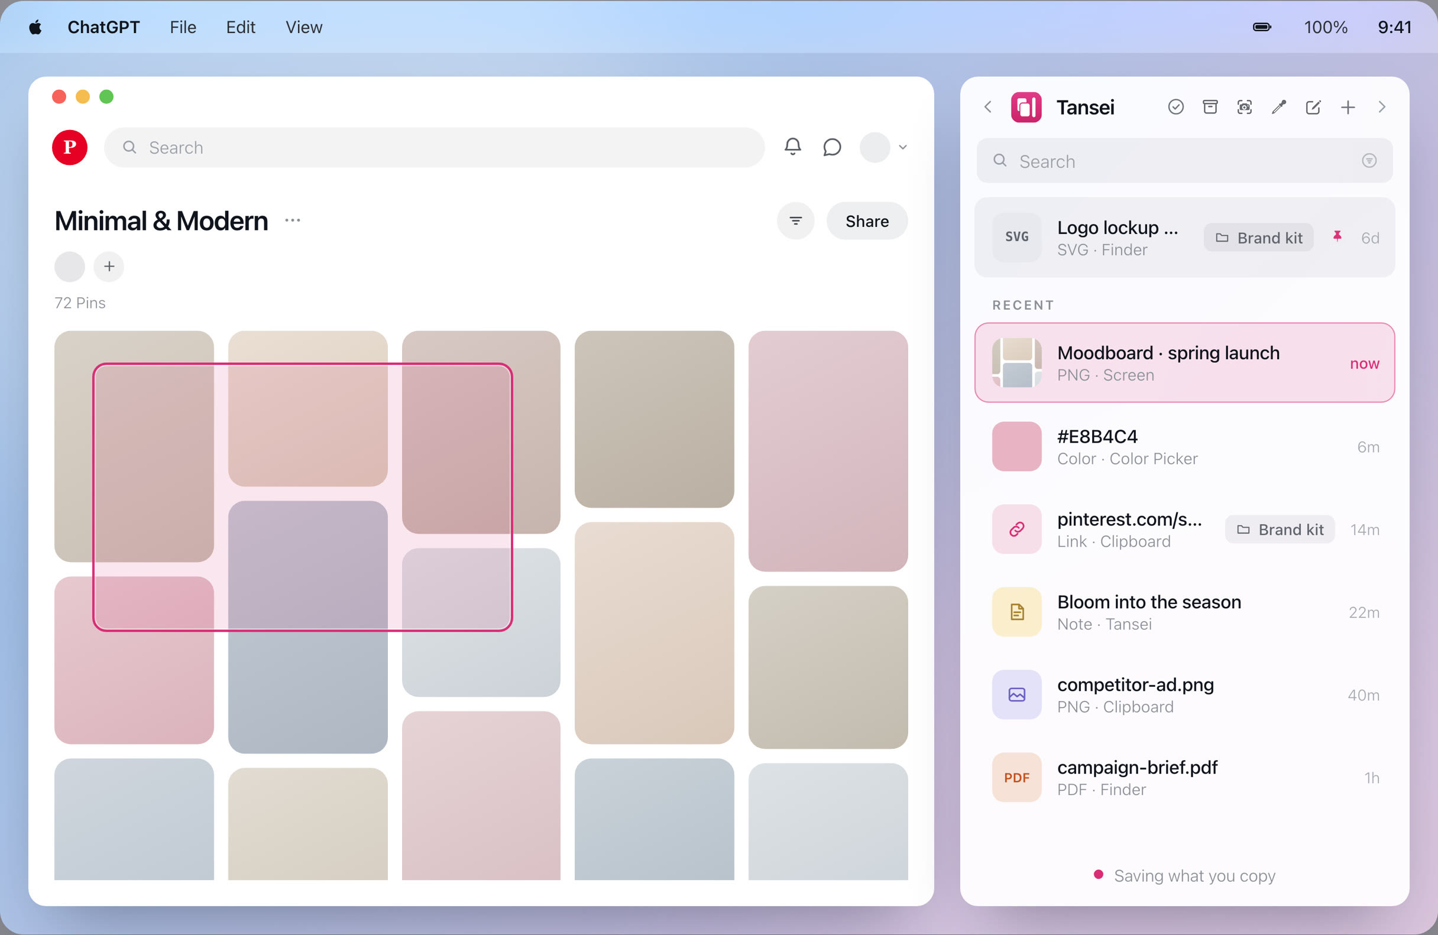
Task: Add a new item with Tansei plus
Action: (1348, 107)
